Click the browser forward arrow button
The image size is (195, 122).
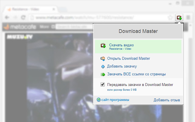[x=15, y=17]
